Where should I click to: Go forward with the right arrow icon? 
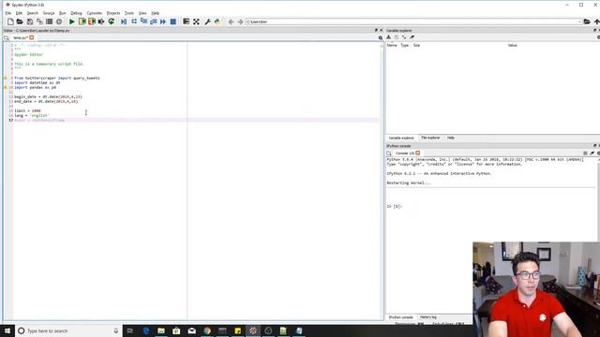point(240,22)
